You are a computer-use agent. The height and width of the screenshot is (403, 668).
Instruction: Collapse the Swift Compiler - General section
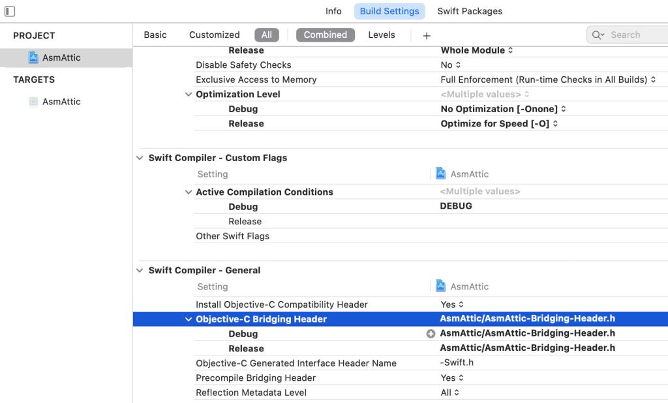point(140,270)
